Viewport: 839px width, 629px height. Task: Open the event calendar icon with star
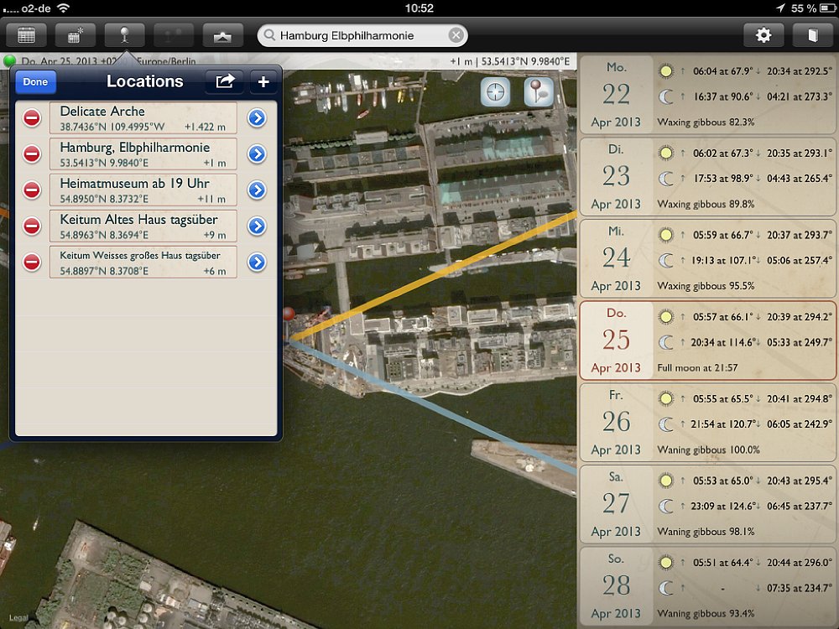pos(76,36)
